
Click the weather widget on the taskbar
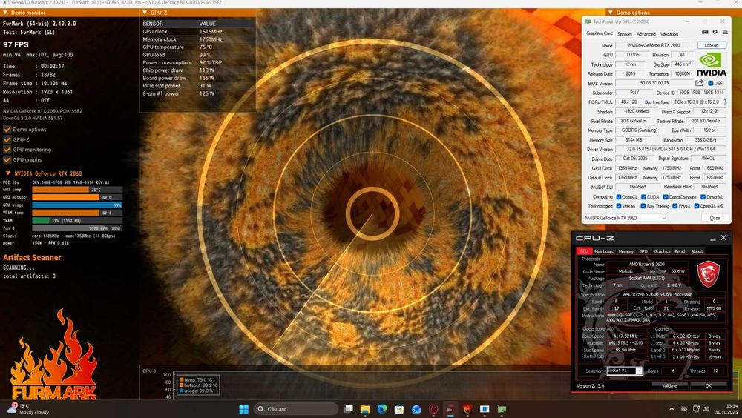28,409
